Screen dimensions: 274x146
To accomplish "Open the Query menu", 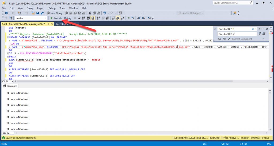I will (30, 8).
